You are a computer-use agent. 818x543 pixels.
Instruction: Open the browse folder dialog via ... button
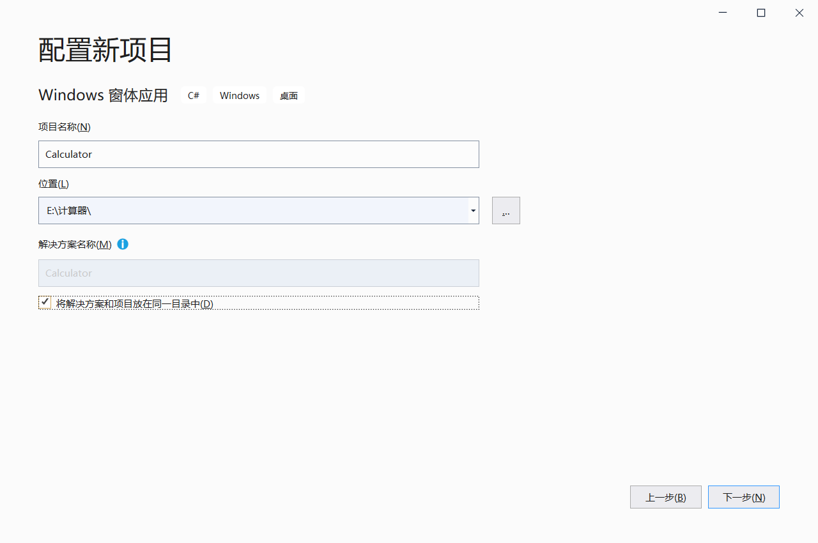pyautogui.click(x=505, y=210)
